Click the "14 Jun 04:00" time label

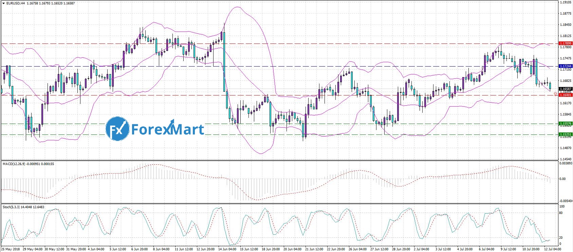point(227,249)
